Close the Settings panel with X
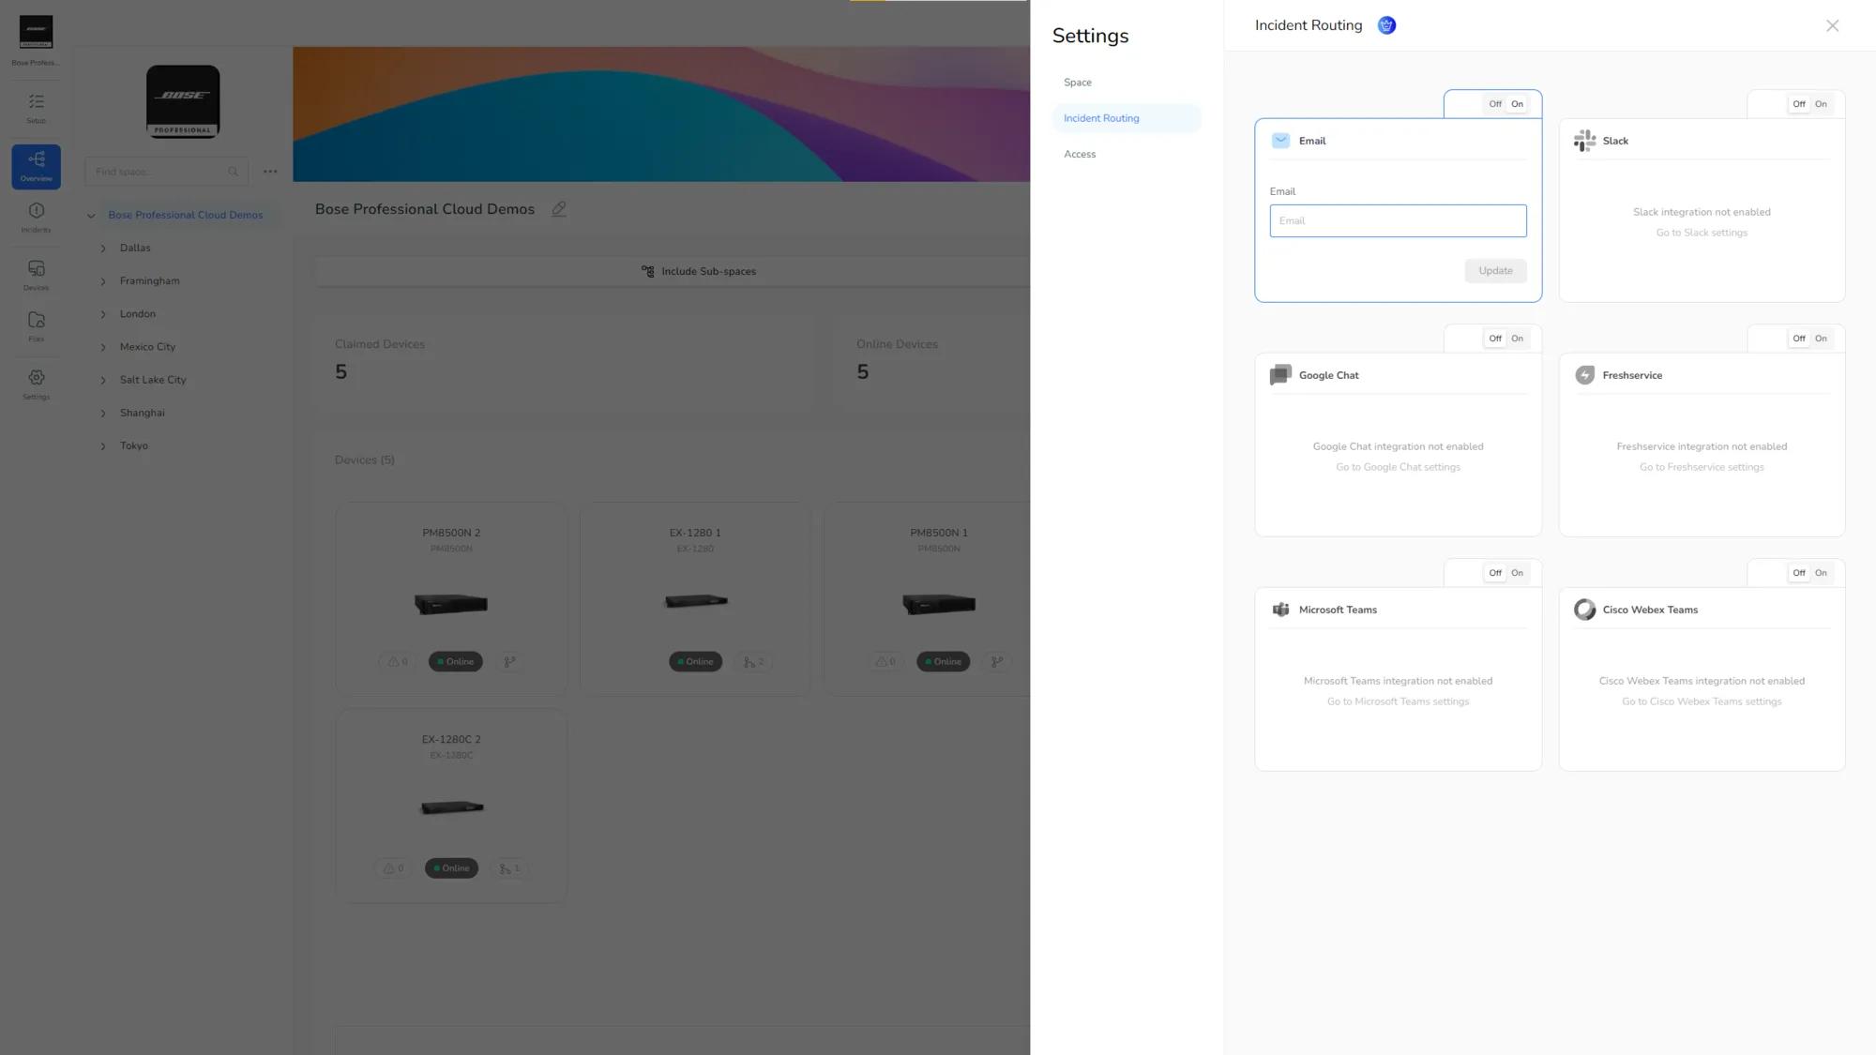 1832,26
